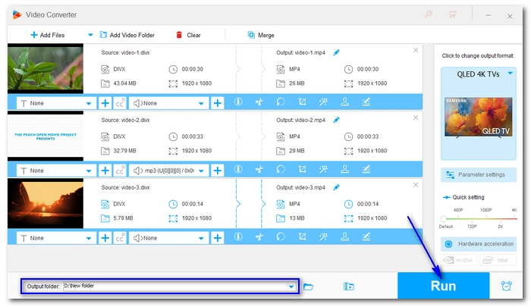Open subtitle dropdown for video-2

pyautogui.click(x=56, y=171)
